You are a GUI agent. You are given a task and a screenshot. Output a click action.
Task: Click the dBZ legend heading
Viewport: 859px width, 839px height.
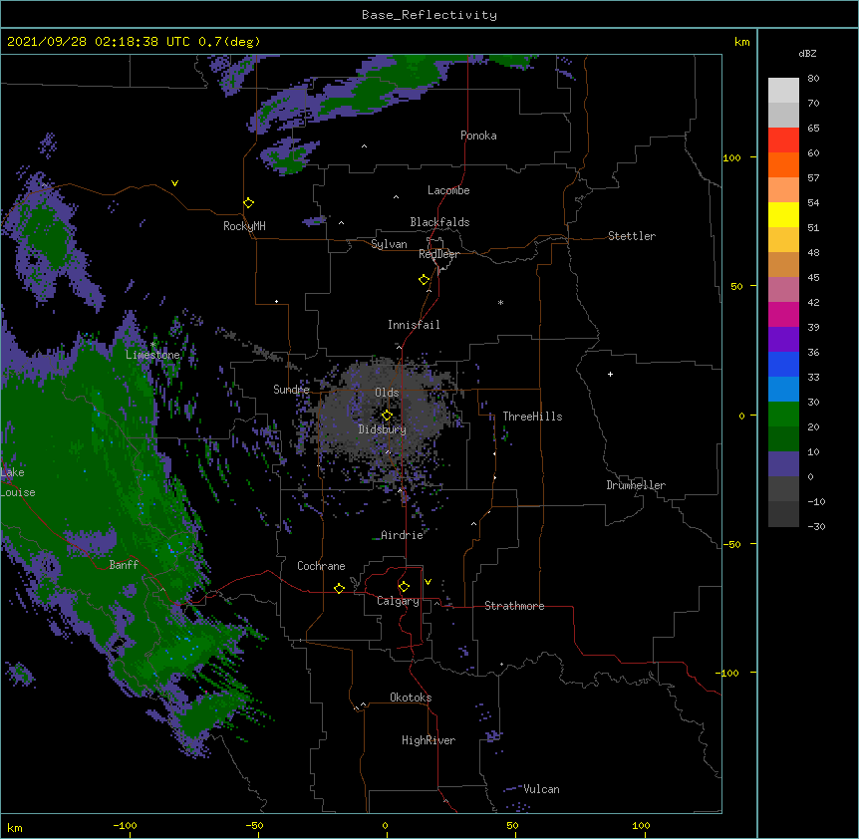[x=807, y=54]
